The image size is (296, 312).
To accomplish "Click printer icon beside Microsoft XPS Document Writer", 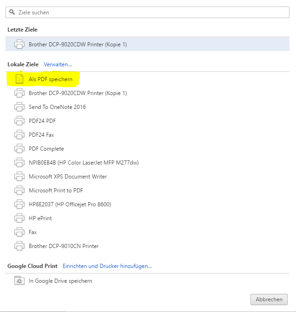I will point(19,177).
